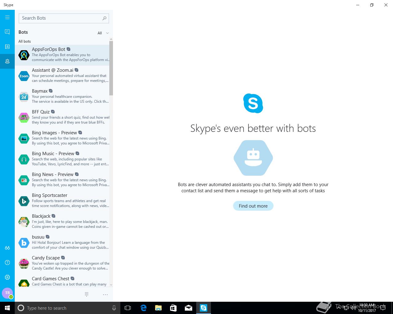Click the Bing Sportscaster avatar icon

[24, 201]
